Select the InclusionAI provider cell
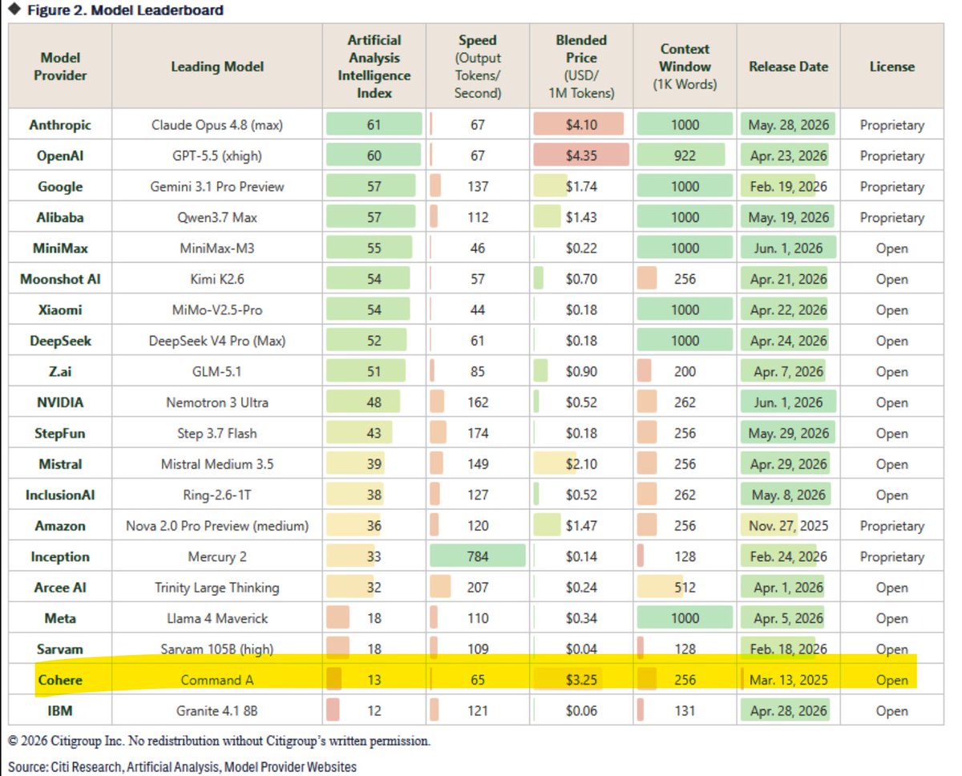 (60, 495)
